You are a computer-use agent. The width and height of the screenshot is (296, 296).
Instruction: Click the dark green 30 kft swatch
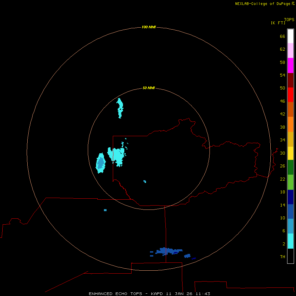click(x=290, y=167)
